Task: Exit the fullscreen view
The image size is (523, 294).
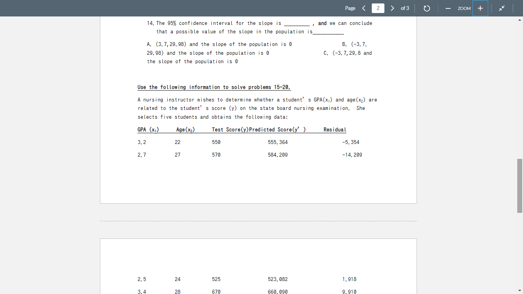Action: point(503,8)
